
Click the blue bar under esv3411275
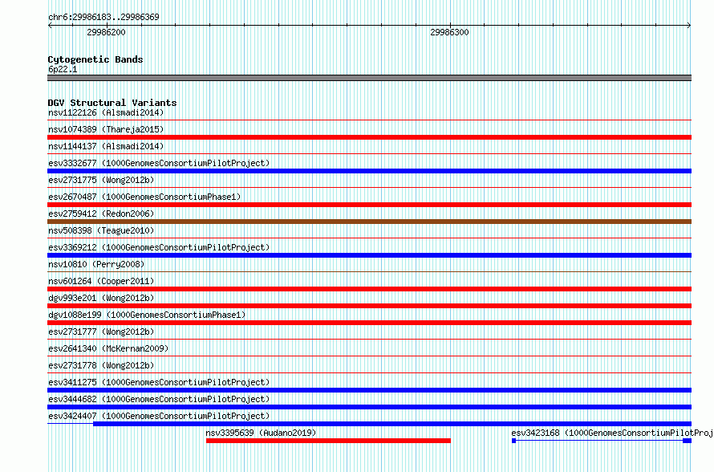click(x=369, y=390)
